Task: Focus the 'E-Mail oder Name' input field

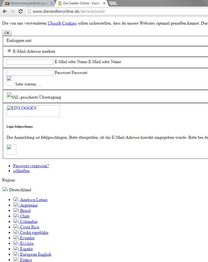Action: coord(30,62)
